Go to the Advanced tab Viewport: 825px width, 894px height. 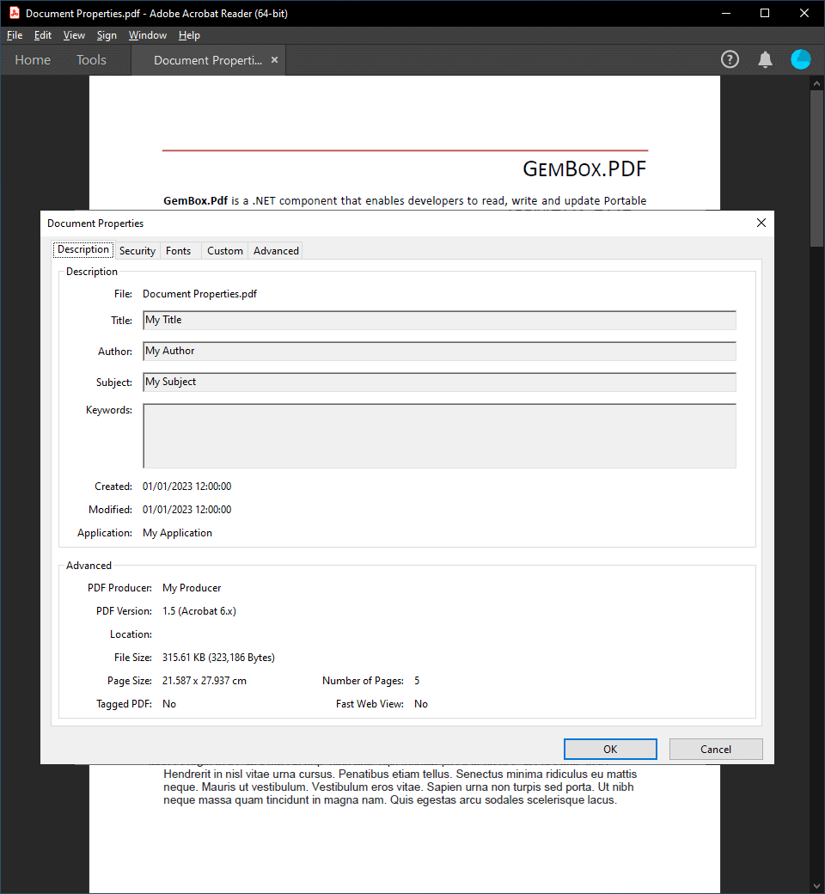coord(276,251)
